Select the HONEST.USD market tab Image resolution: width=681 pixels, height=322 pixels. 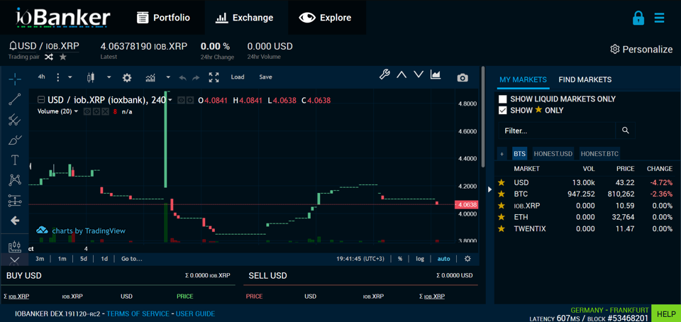click(x=553, y=153)
